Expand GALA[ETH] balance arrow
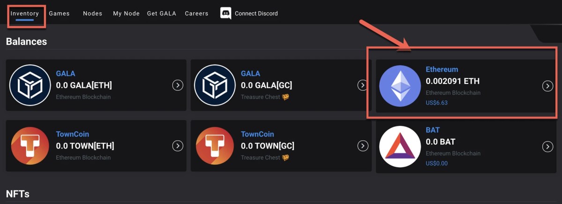The image size is (562, 204). (x=177, y=85)
